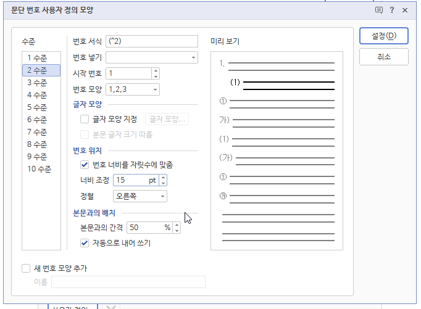The image size is (421, 309).
Task: Select 8 수준 in the level list
Action: pos(41,144)
